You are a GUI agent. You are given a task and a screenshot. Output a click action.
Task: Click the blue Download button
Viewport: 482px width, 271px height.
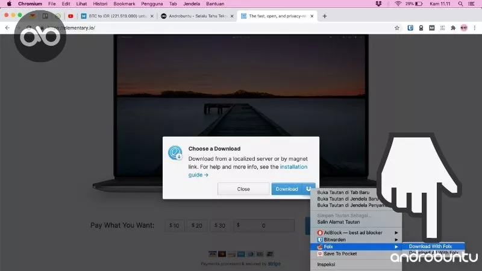[287, 189]
